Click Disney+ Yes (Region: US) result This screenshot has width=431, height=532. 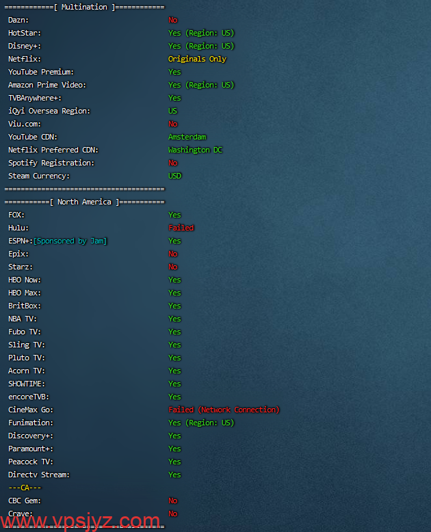(201, 46)
